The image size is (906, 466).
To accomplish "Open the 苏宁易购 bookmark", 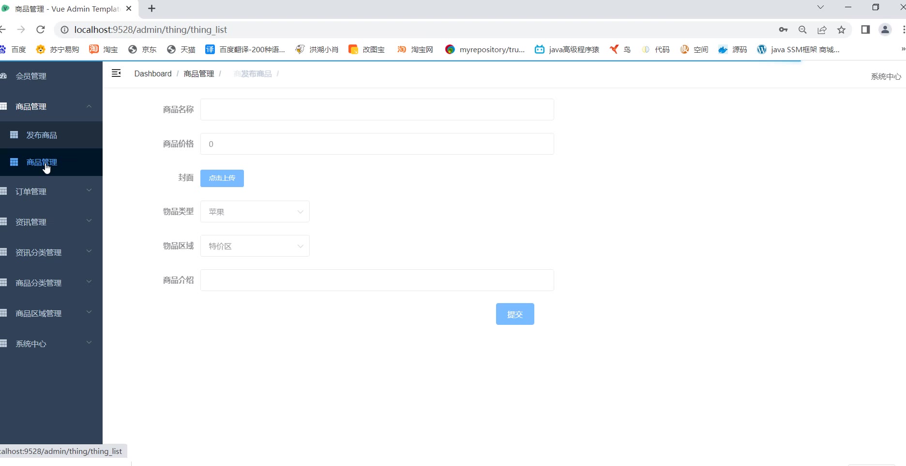I will pos(58,49).
